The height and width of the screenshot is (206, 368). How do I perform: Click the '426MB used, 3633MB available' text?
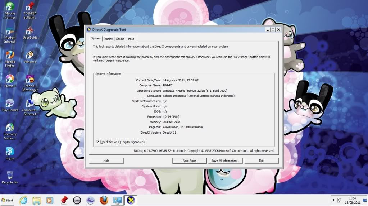click(183, 127)
